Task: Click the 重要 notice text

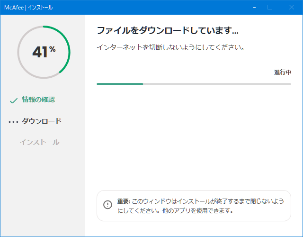Action: point(201,206)
